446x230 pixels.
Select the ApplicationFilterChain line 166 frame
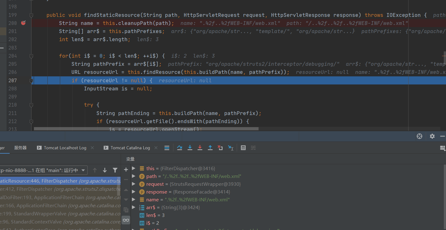60,205
